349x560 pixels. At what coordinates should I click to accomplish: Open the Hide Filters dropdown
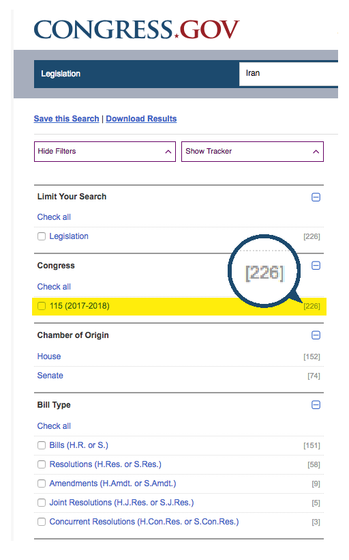point(105,152)
